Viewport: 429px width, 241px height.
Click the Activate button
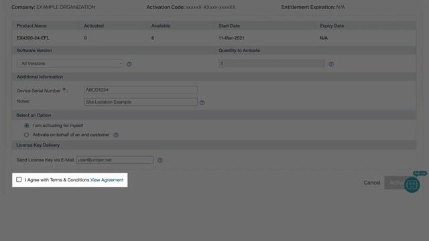pos(394,183)
